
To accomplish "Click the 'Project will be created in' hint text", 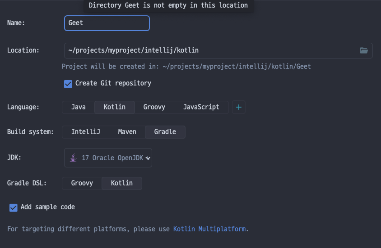I will (186, 66).
